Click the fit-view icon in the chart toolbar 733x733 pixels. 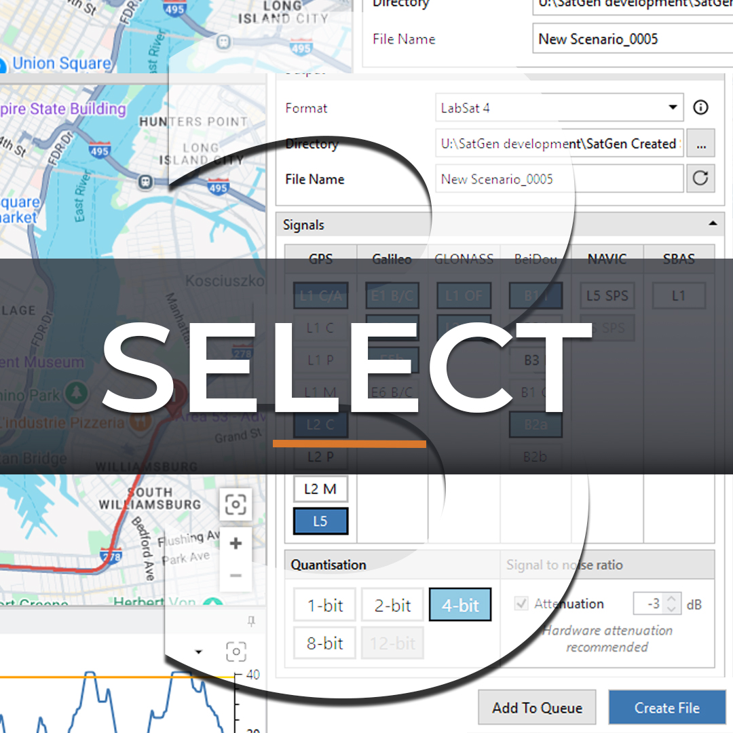pos(236,652)
